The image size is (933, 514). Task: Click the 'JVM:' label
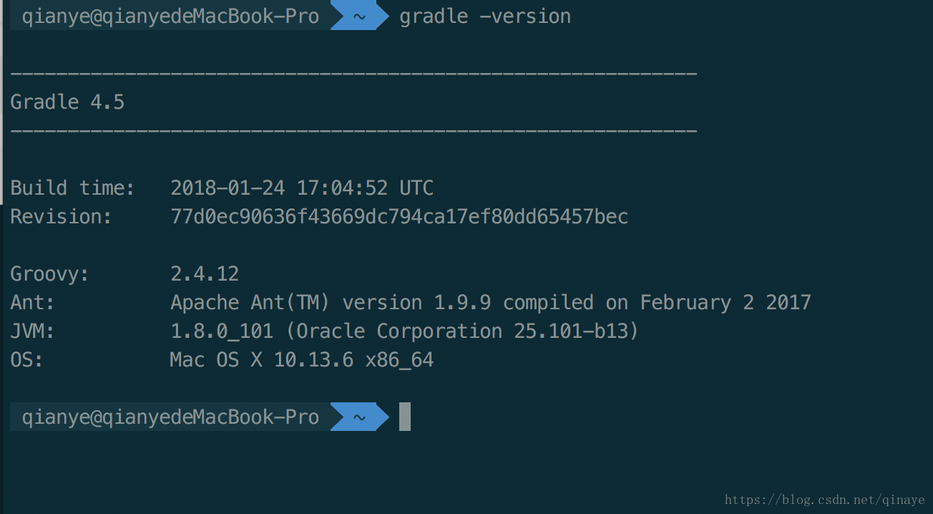33,331
